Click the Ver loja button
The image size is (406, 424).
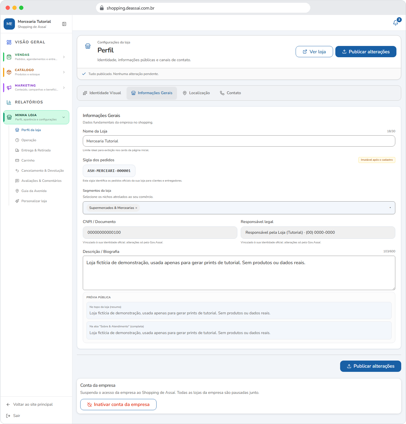(314, 52)
